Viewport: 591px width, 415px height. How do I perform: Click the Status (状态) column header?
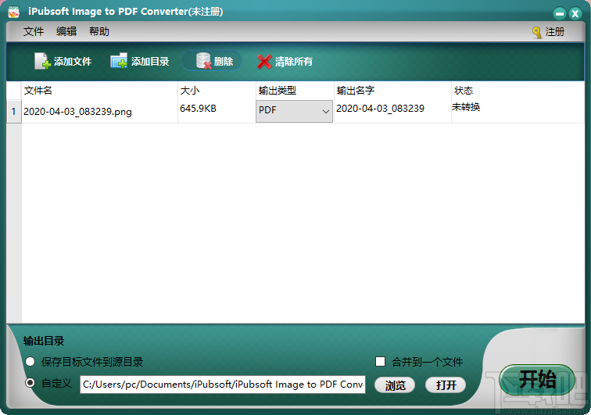518,91
